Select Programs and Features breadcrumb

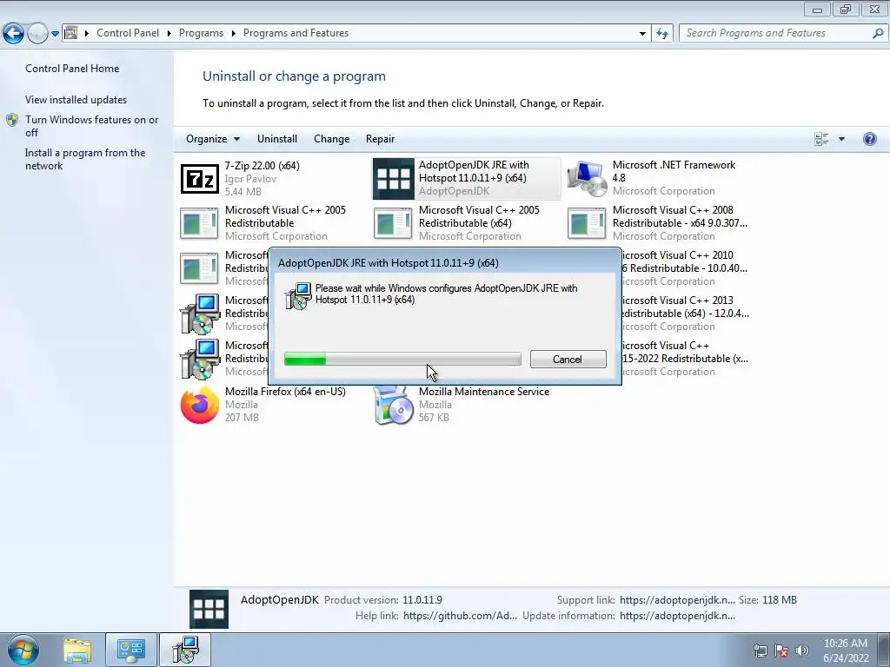296,33
